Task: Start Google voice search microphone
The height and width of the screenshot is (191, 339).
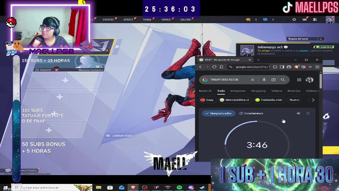Action: (264, 80)
